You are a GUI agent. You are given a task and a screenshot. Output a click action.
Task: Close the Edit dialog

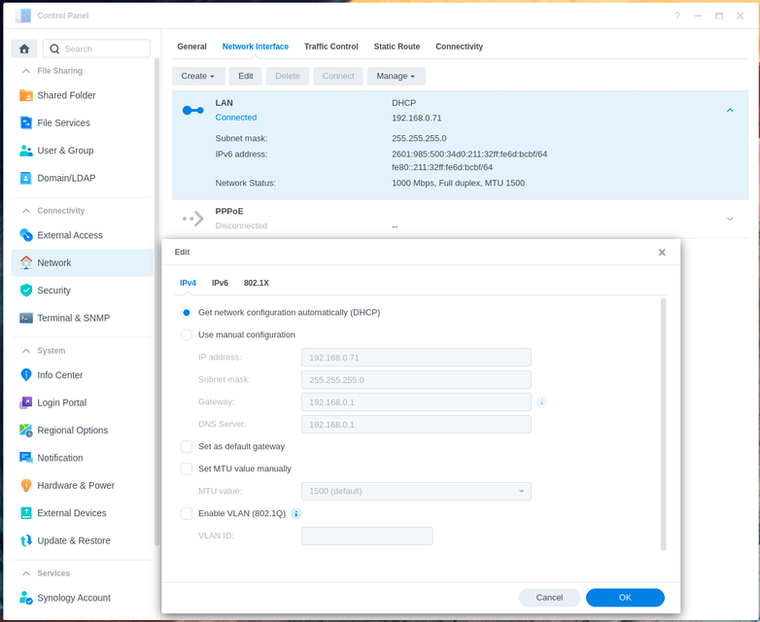(x=662, y=252)
